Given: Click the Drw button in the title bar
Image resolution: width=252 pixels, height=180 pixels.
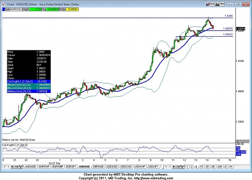Looking at the screenshot, I should coord(217,4).
